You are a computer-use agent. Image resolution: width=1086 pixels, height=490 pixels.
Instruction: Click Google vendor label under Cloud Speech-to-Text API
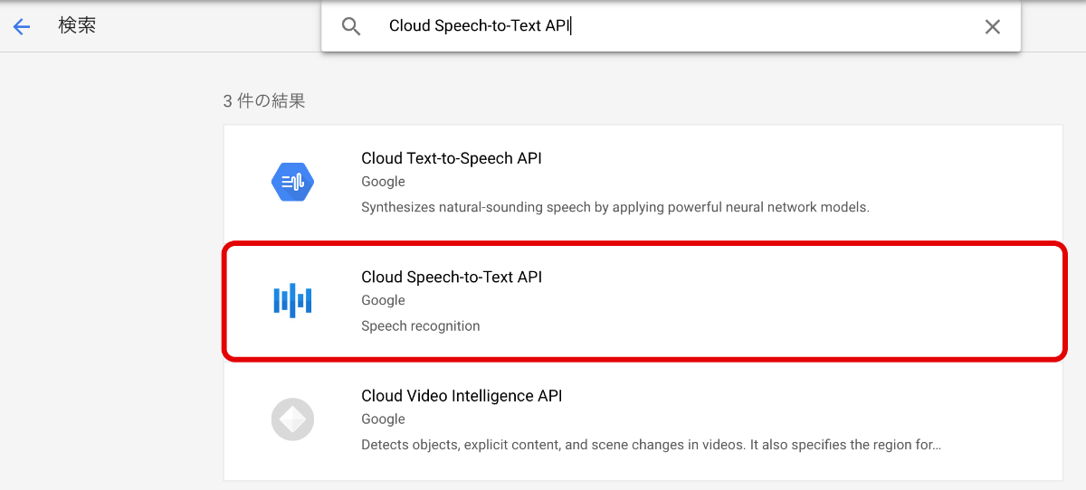[x=383, y=300]
